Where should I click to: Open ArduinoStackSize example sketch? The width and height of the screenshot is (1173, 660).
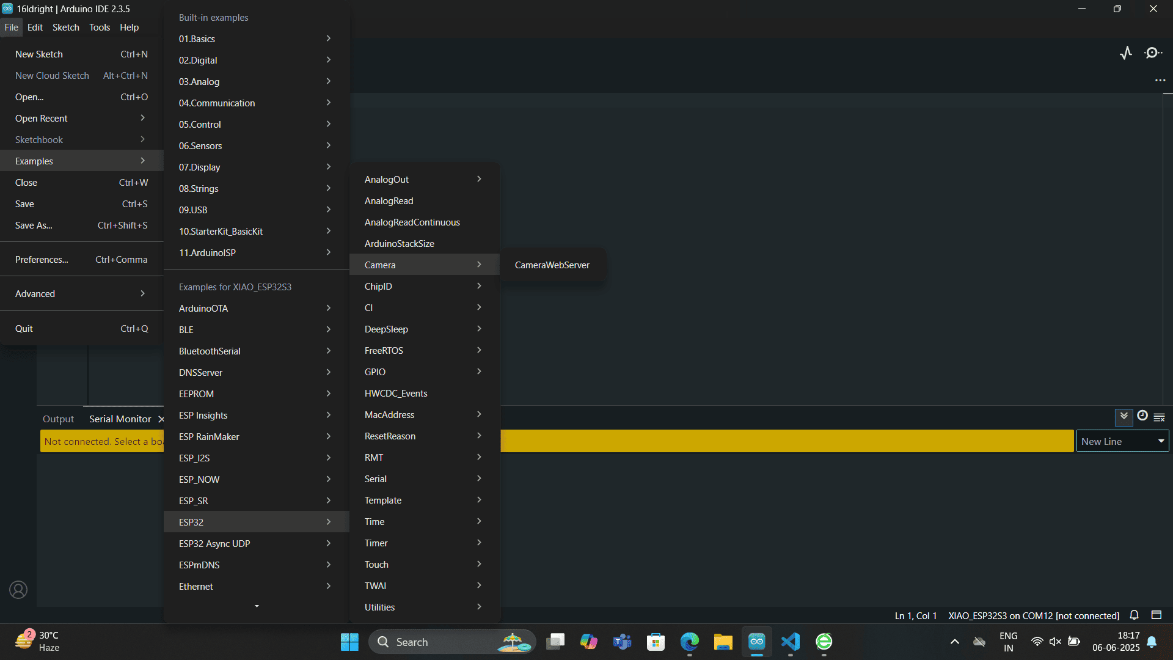click(x=425, y=244)
